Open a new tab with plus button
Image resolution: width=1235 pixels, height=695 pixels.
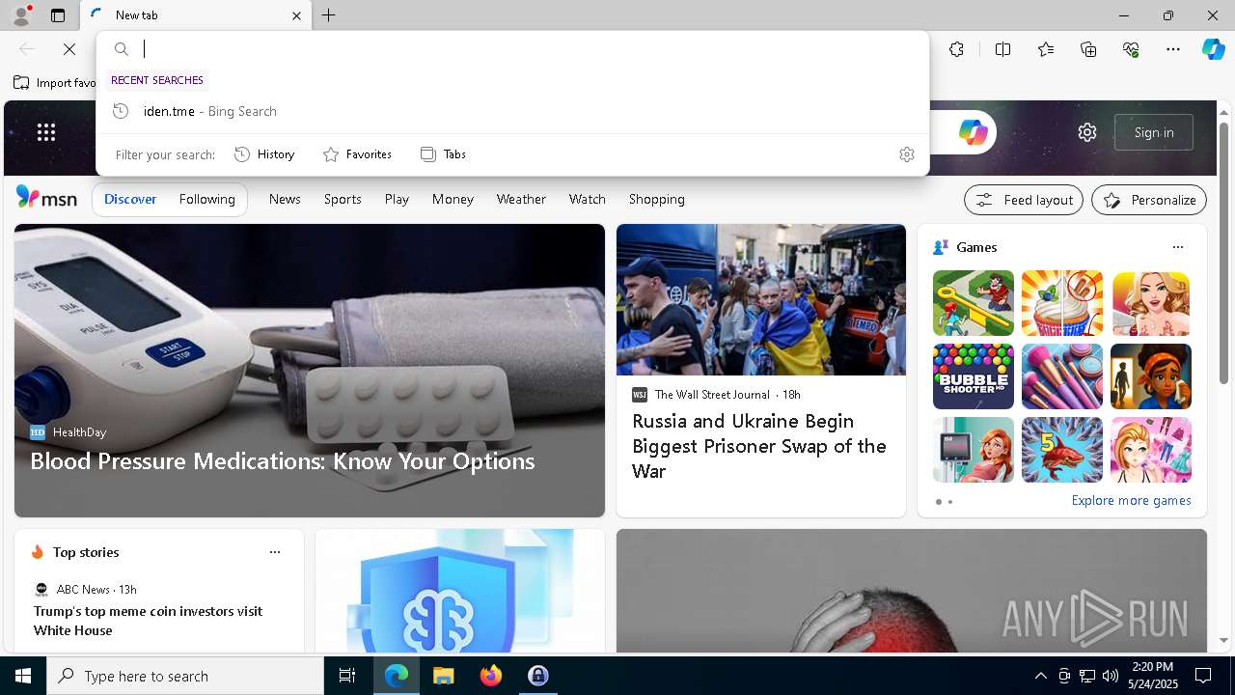[329, 15]
